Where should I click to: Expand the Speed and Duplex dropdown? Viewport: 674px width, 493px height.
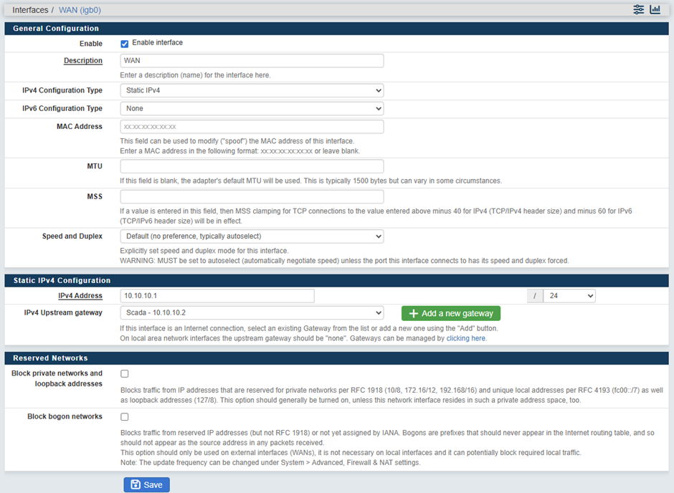(x=252, y=236)
